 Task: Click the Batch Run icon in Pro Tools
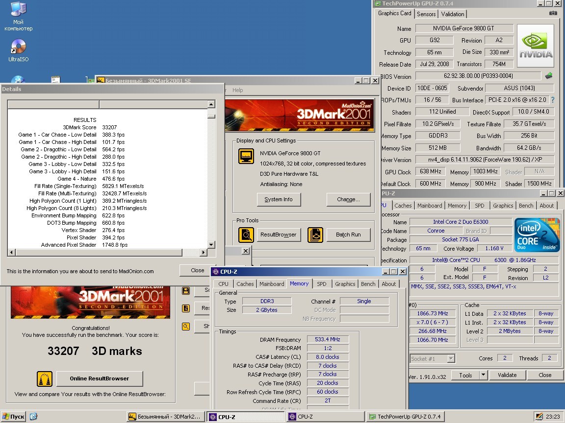315,235
